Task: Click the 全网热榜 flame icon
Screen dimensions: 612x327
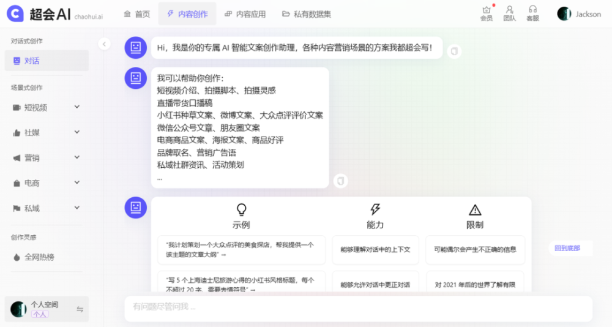Action: (17, 257)
